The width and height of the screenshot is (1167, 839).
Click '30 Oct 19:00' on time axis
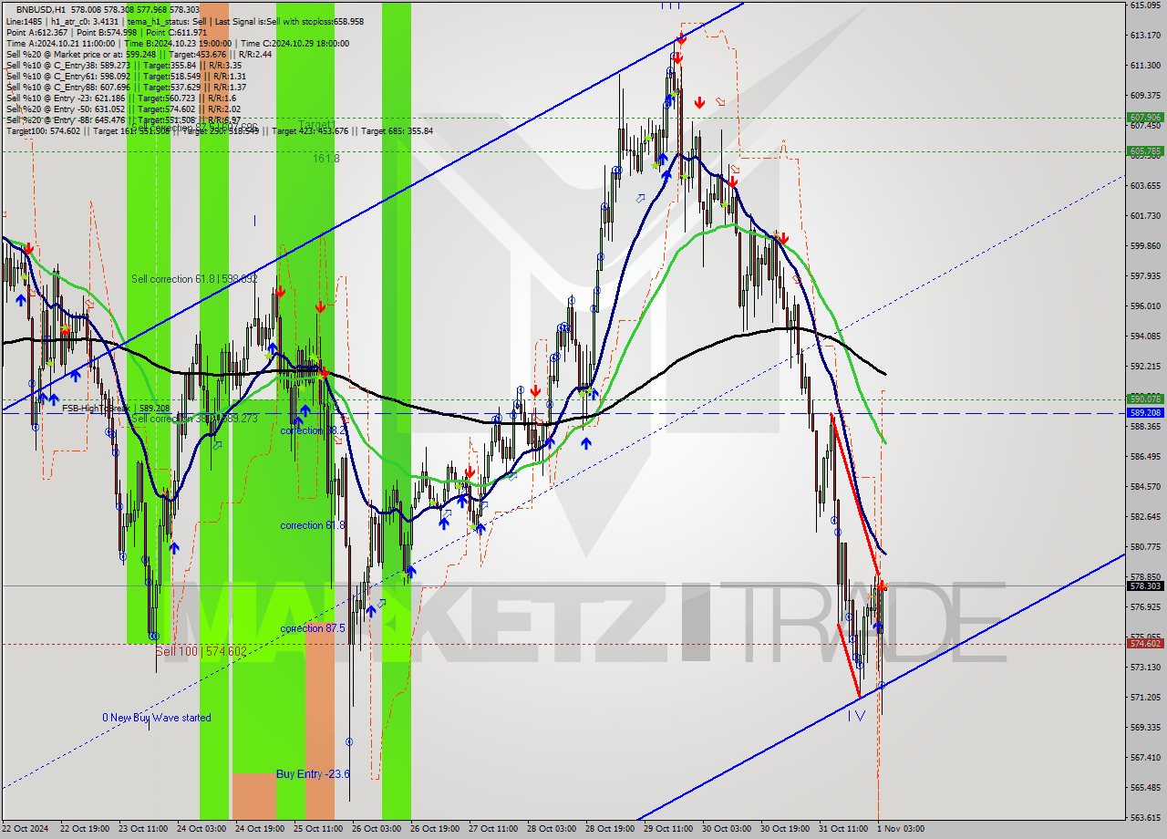tap(785, 829)
